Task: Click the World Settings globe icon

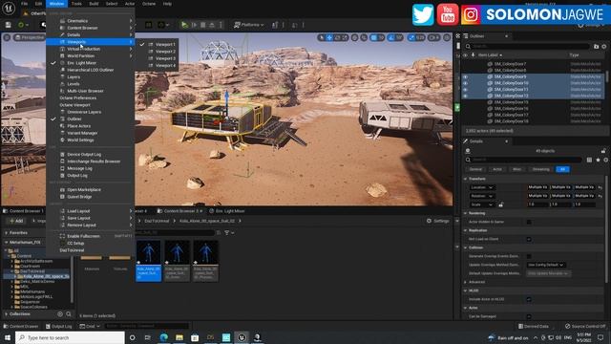Action: pyautogui.click(x=62, y=140)
